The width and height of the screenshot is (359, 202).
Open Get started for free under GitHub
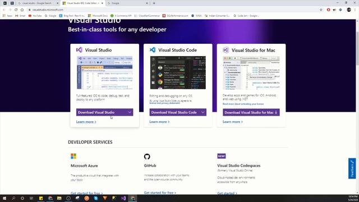tap(160, 193)
